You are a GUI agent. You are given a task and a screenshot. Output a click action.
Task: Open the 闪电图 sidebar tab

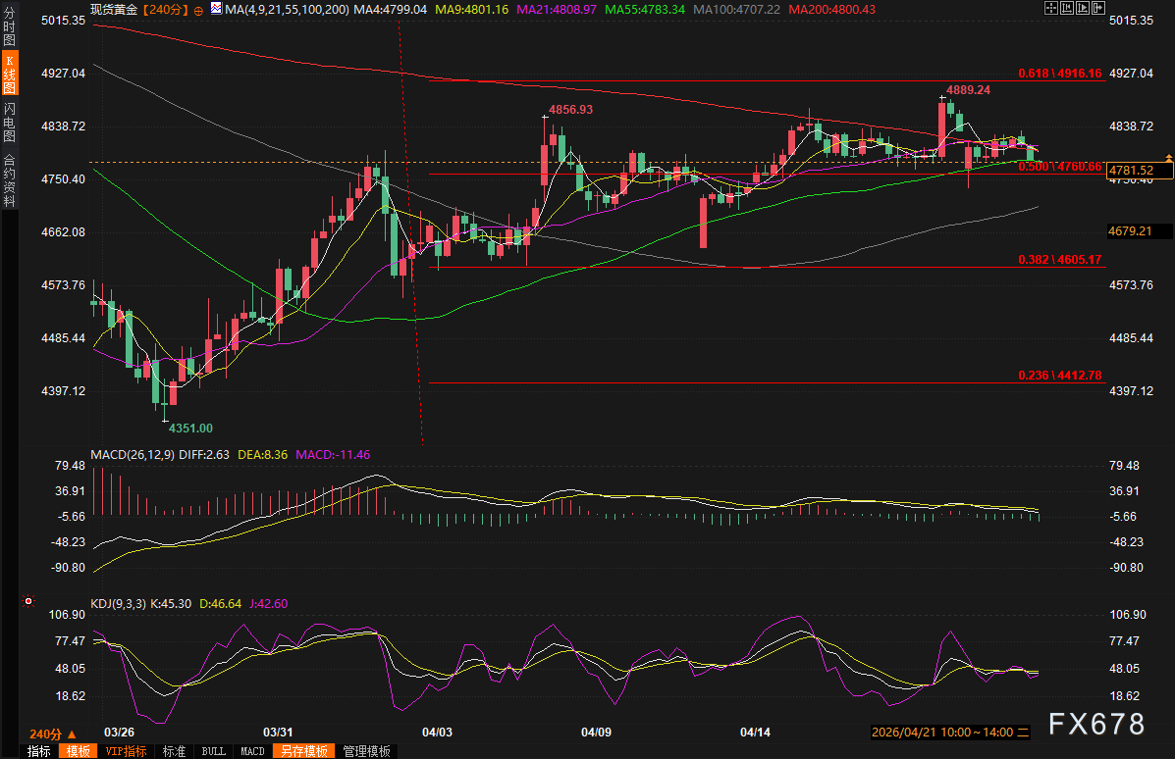coord(10,123)
